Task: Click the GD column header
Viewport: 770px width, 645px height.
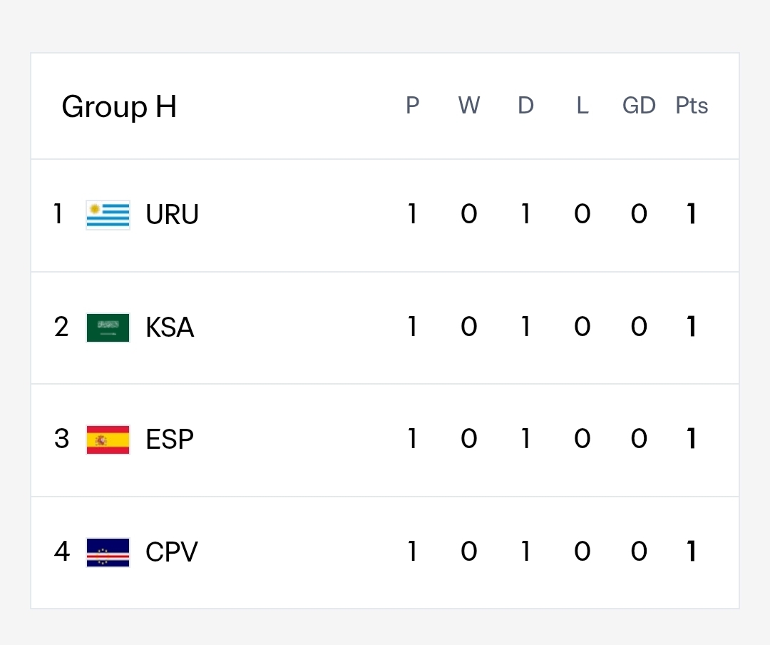Action: [639, 105]
